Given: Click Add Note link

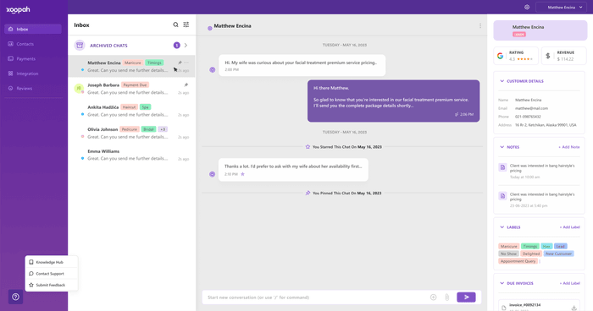Looking at the screenshot, I should (568, 147).
